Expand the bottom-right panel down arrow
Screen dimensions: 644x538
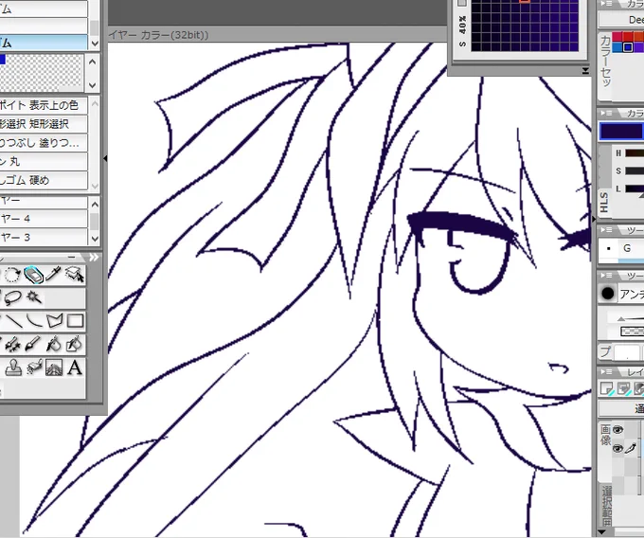(x=602, y=532)
